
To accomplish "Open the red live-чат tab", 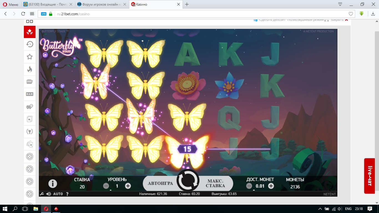I will pyautogui.click(x=370, y=176).
